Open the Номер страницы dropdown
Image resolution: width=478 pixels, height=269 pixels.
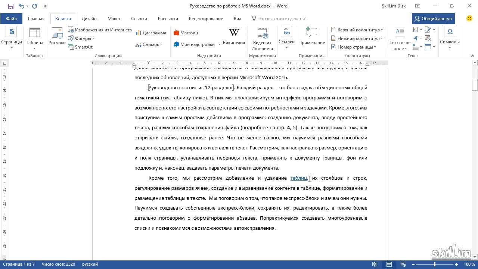coord(353,47)
